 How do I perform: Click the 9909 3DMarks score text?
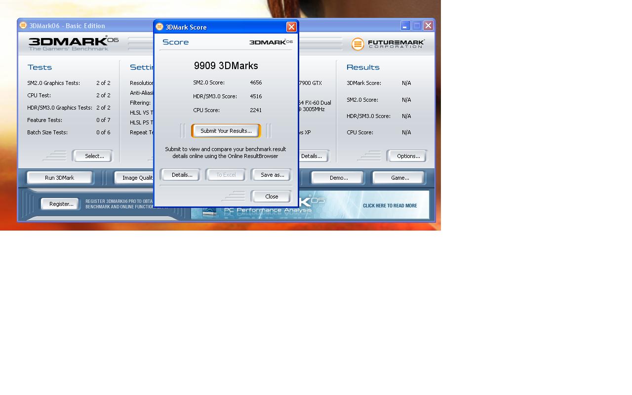coord(226,66)
